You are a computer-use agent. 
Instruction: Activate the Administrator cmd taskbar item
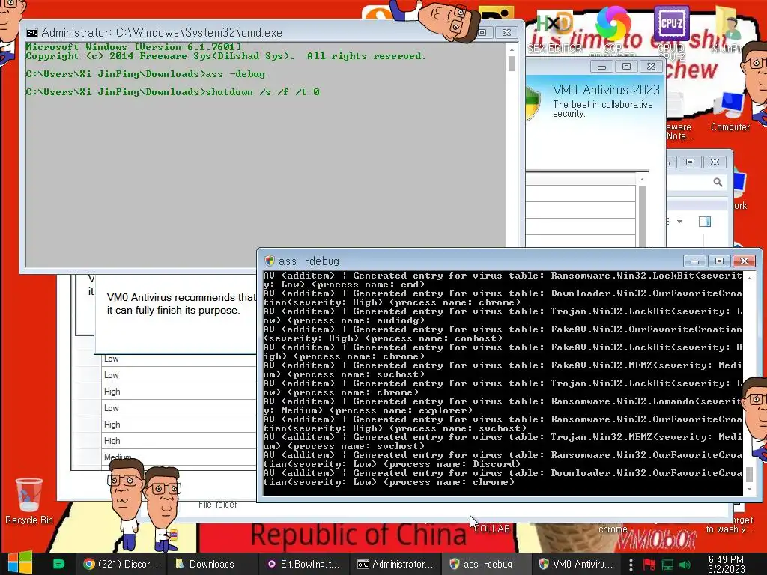[x=395, y=564]
